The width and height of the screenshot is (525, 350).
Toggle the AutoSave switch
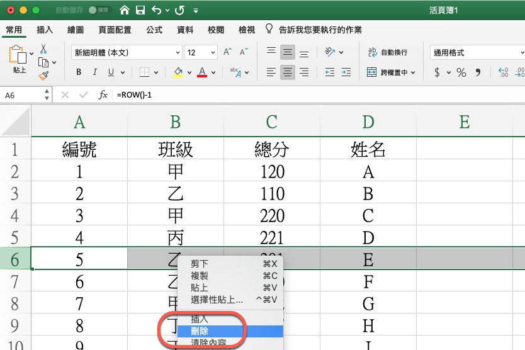(x=99, y=10)
